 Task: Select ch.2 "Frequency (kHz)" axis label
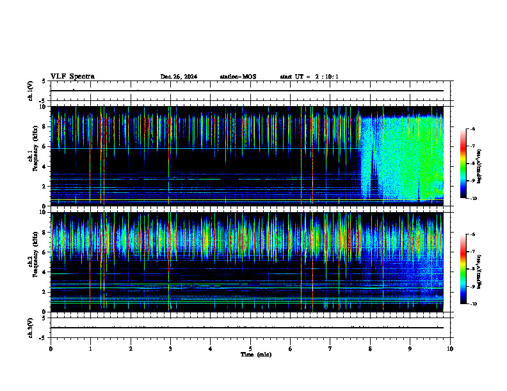36,254
